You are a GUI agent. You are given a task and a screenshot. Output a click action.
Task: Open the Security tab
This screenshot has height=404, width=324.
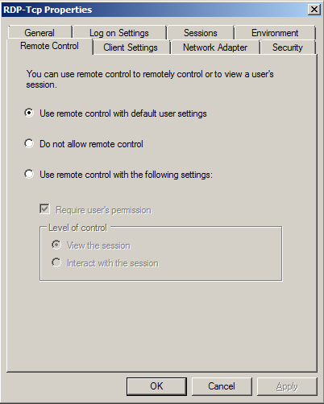pyautogui.click(x=288, y=47)
